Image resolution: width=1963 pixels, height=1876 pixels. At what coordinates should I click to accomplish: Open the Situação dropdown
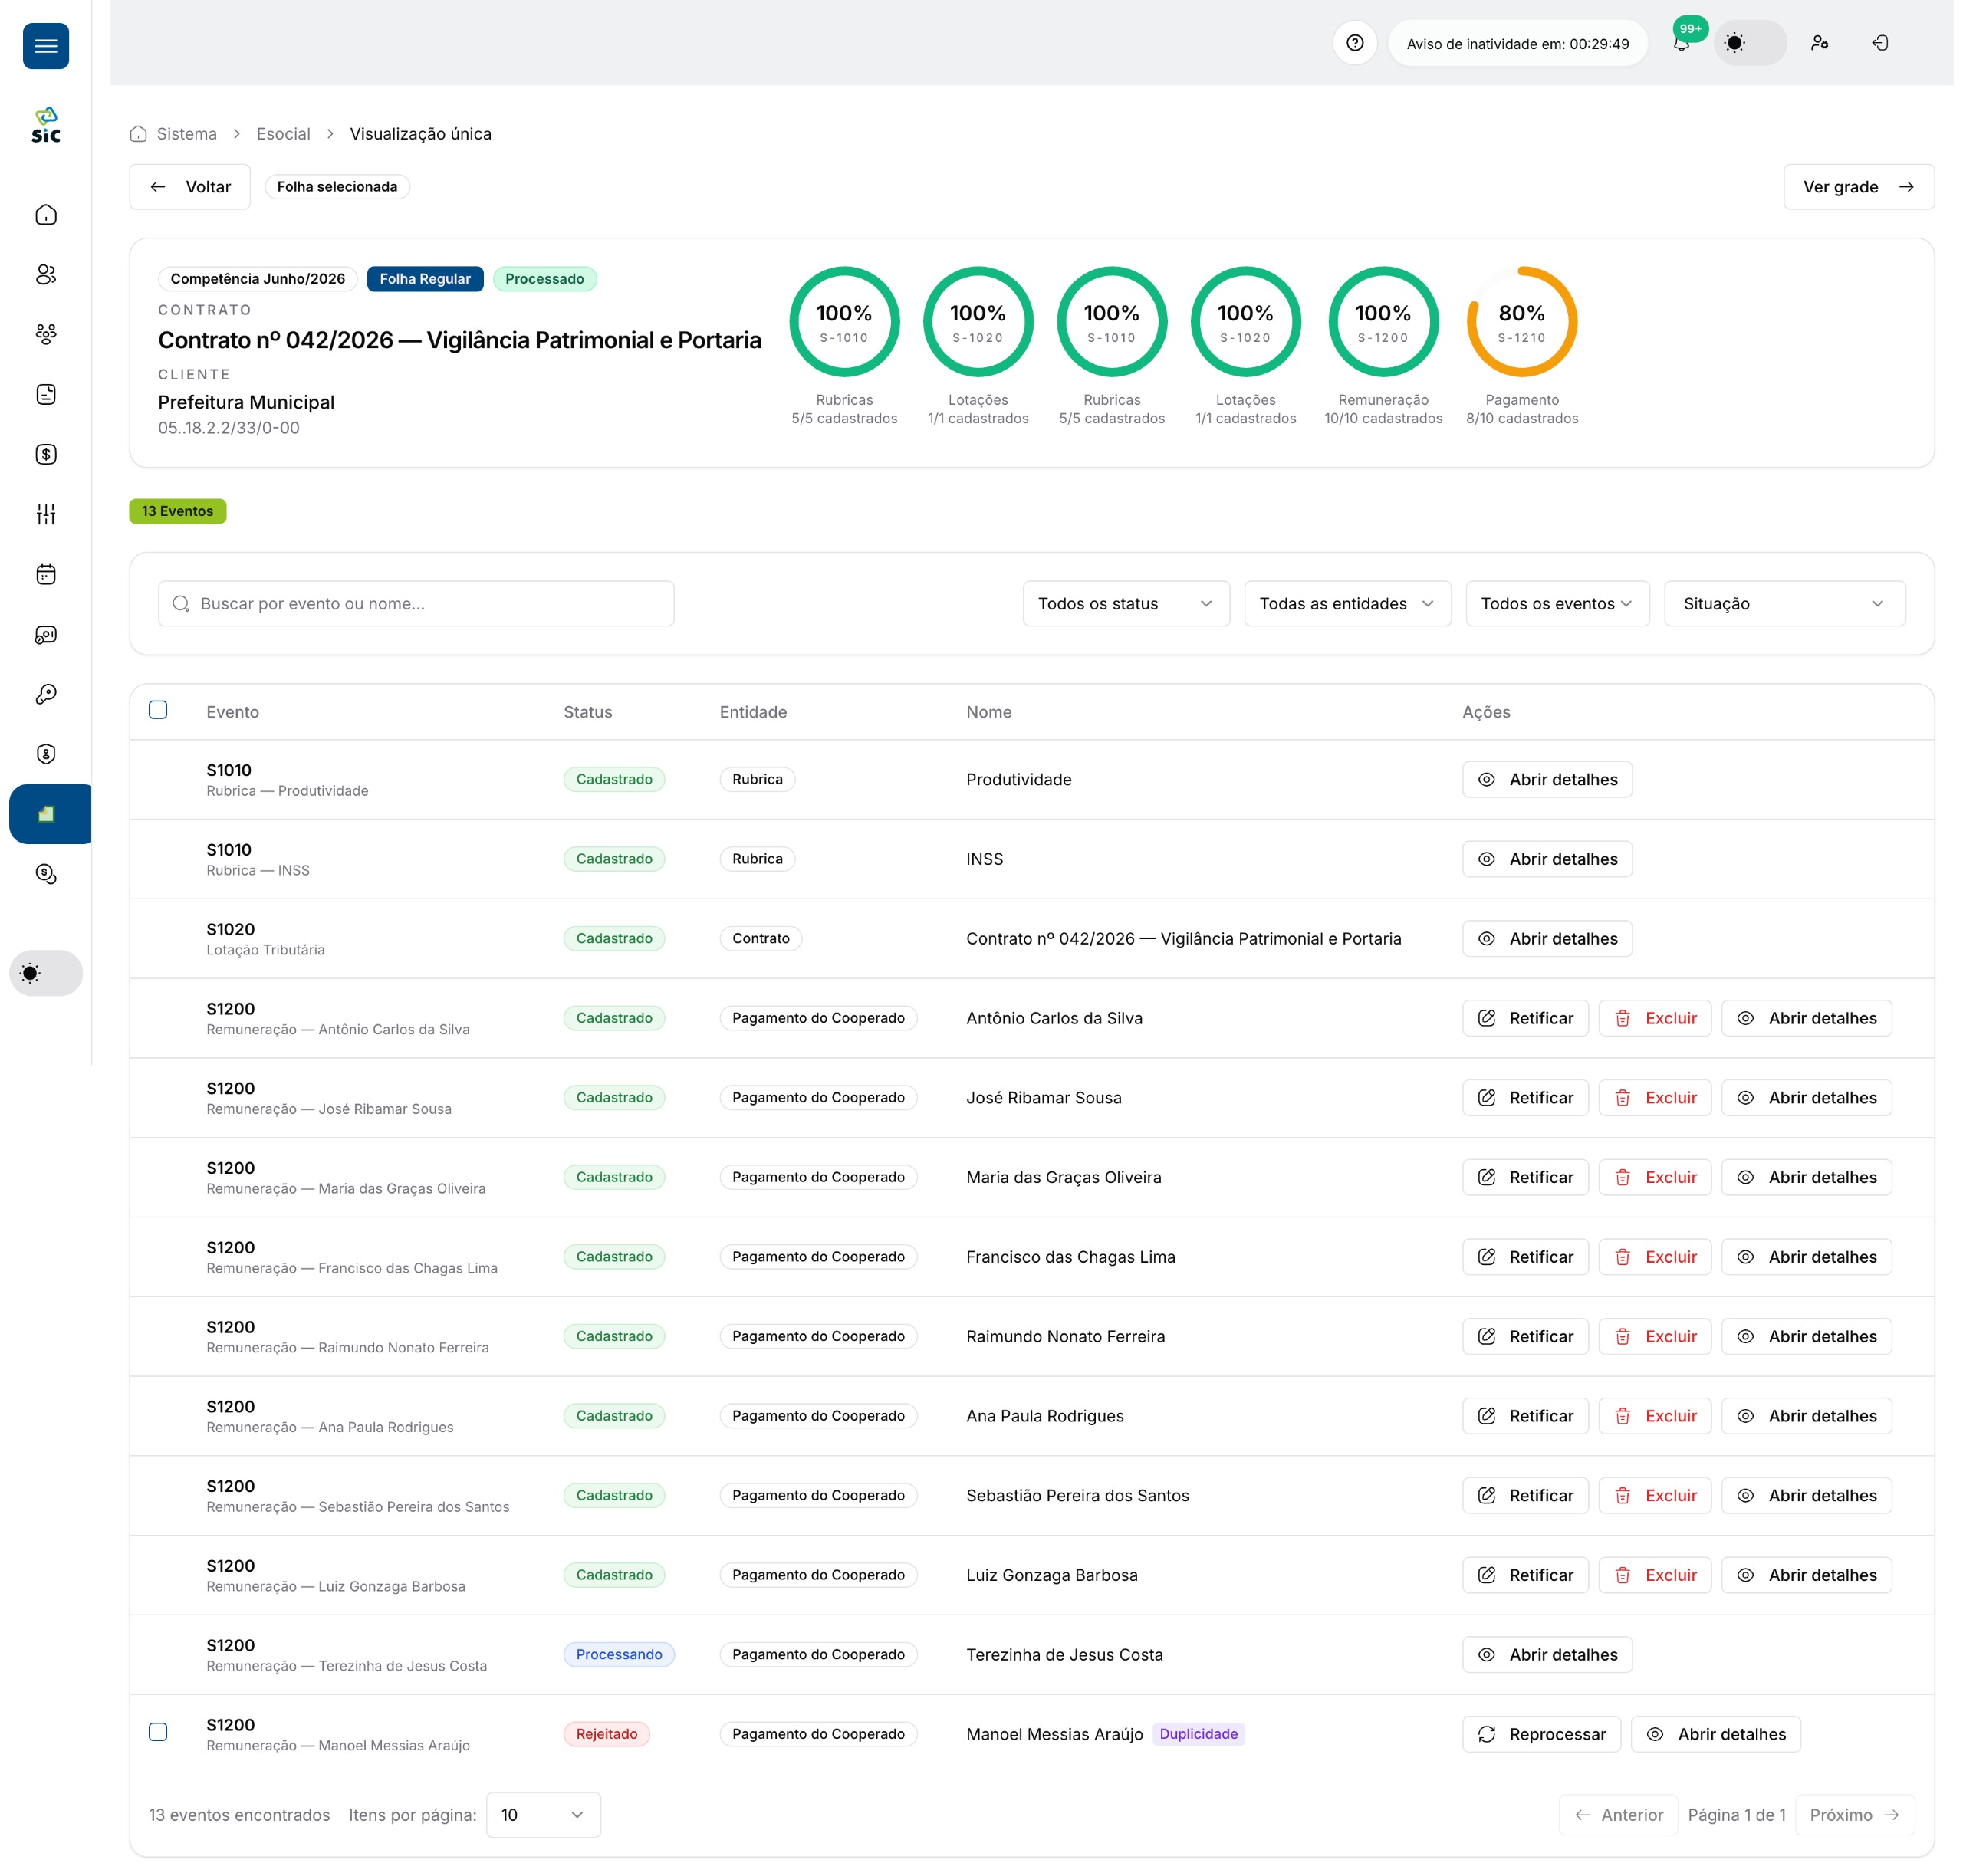click(1784, 604)
